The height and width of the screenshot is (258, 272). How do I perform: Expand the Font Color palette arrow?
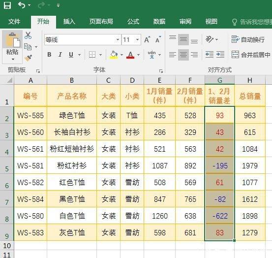(x=138, y=55)
